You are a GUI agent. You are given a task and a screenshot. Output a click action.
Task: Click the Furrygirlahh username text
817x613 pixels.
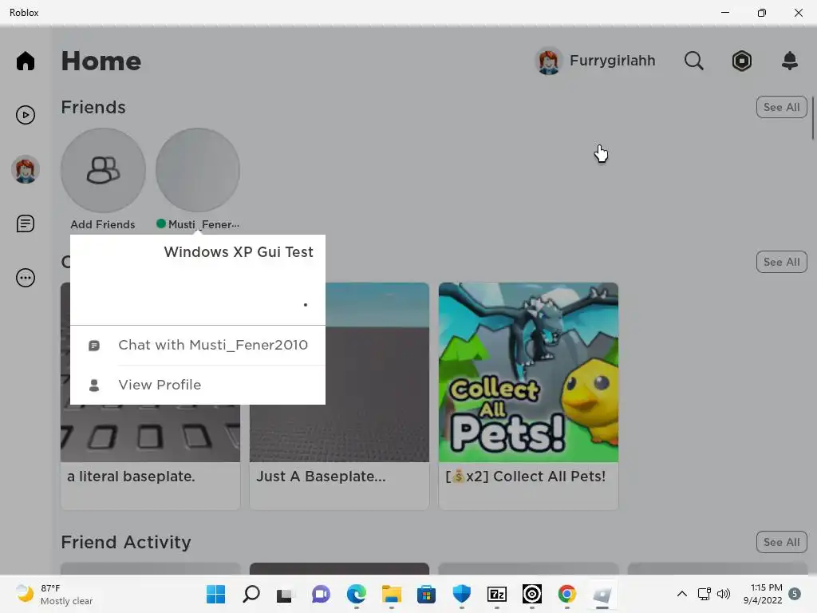tap(612, 61)
